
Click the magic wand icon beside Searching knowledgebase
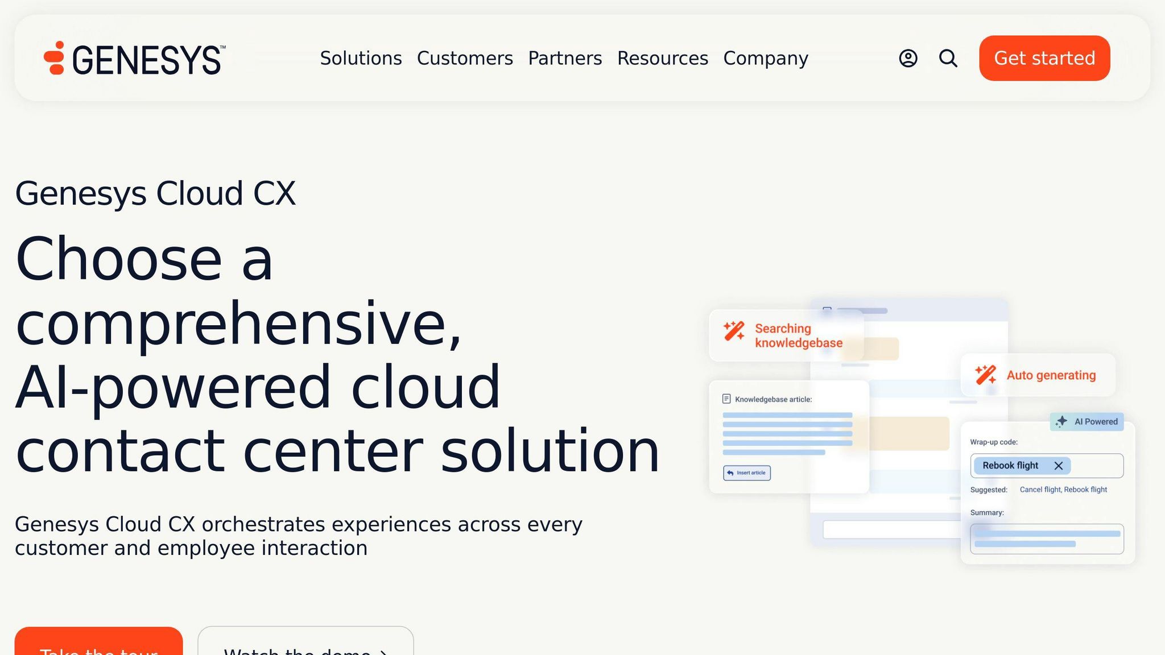734,331
